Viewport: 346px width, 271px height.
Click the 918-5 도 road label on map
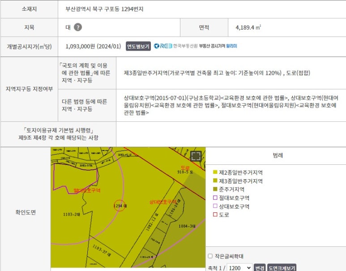tap(185, 172)
